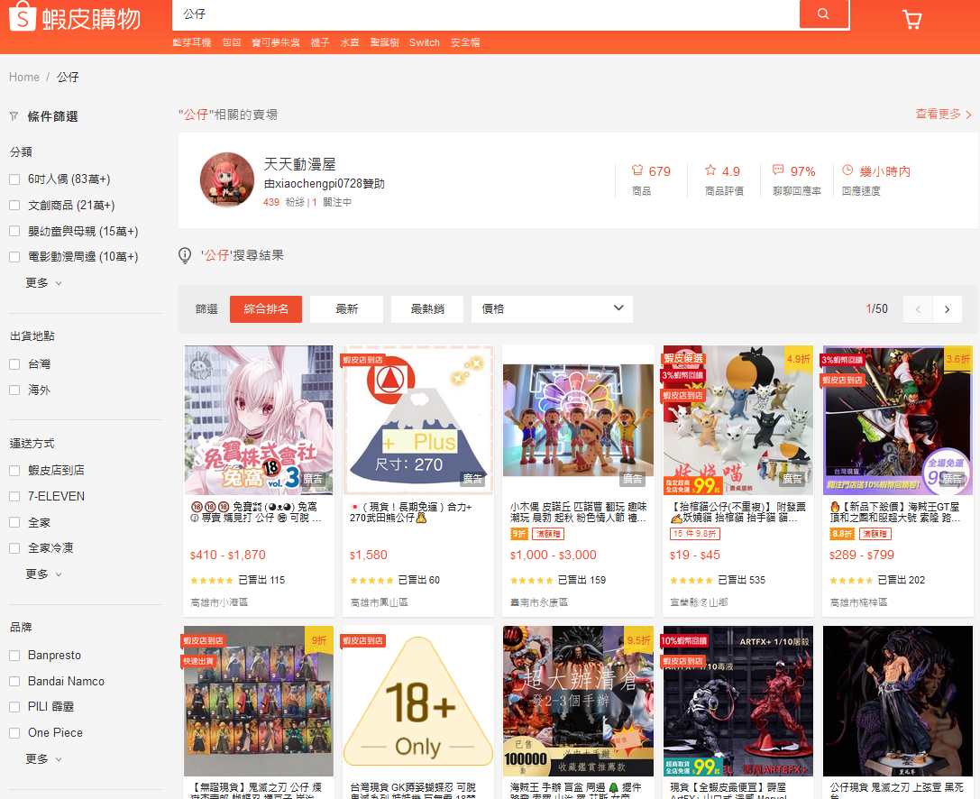Viewport: 980px width, 799px height.
Task: Tick the 全家冷凍 delivery checkbox
Action: point(14,548)
